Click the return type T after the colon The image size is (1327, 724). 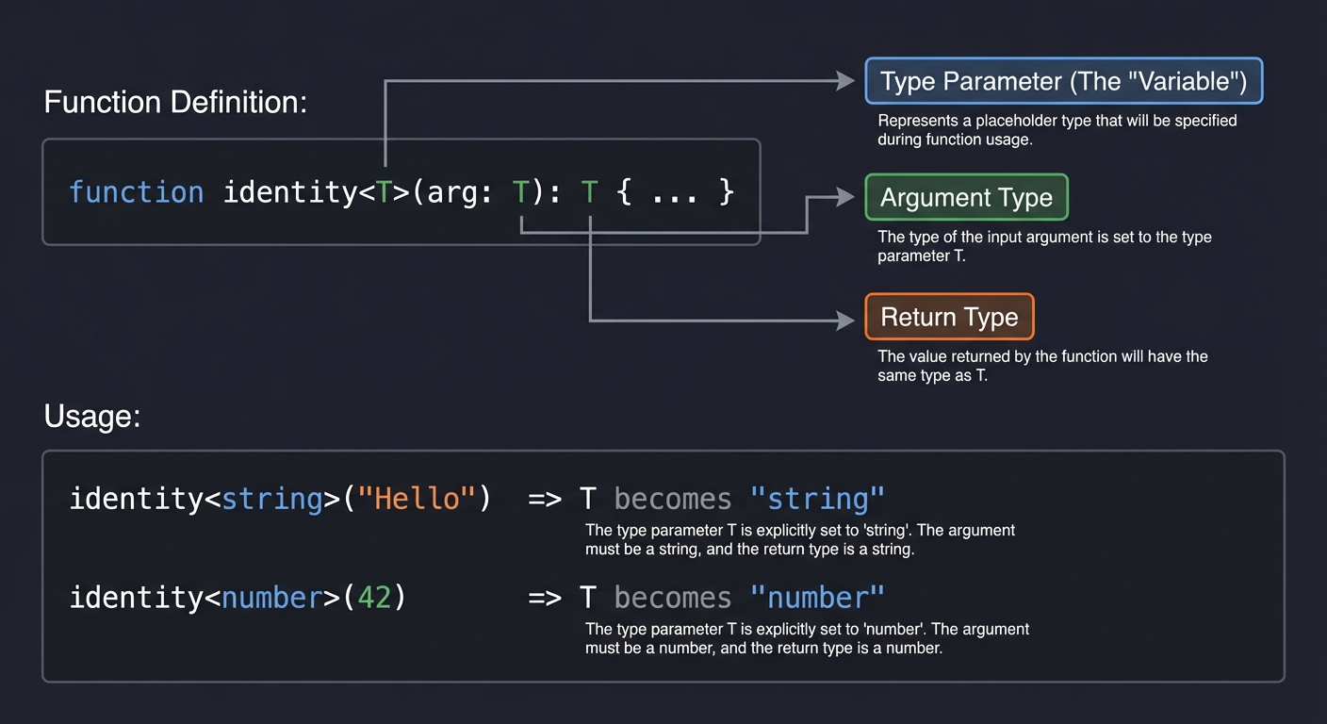coord(588,191)
